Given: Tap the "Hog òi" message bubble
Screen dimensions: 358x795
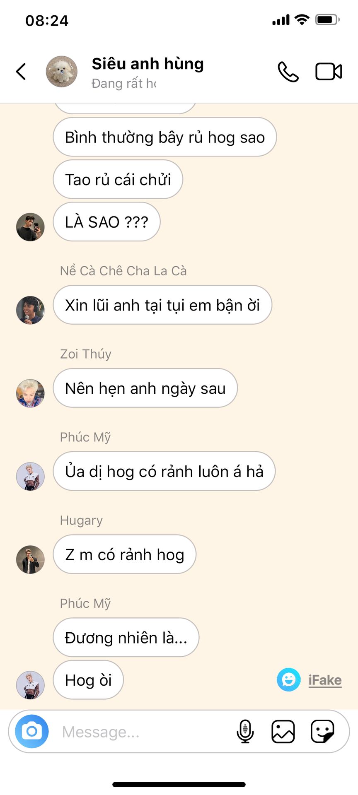Looking at the screenshot, I should [x=88, y=680].
